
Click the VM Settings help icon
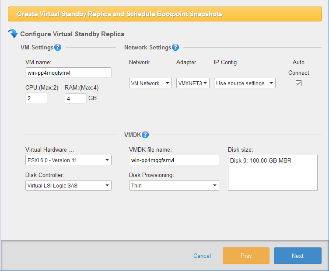[x=58, y=47]
